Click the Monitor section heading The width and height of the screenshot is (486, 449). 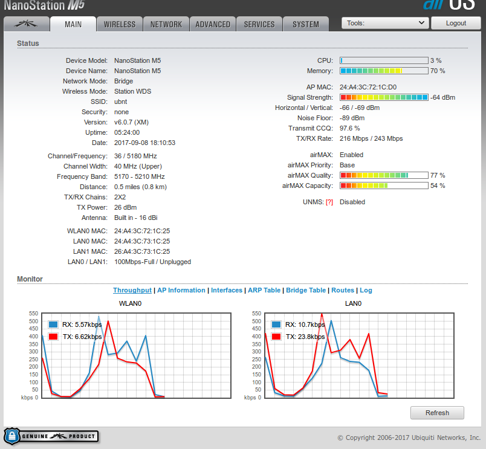click(30, 279)
